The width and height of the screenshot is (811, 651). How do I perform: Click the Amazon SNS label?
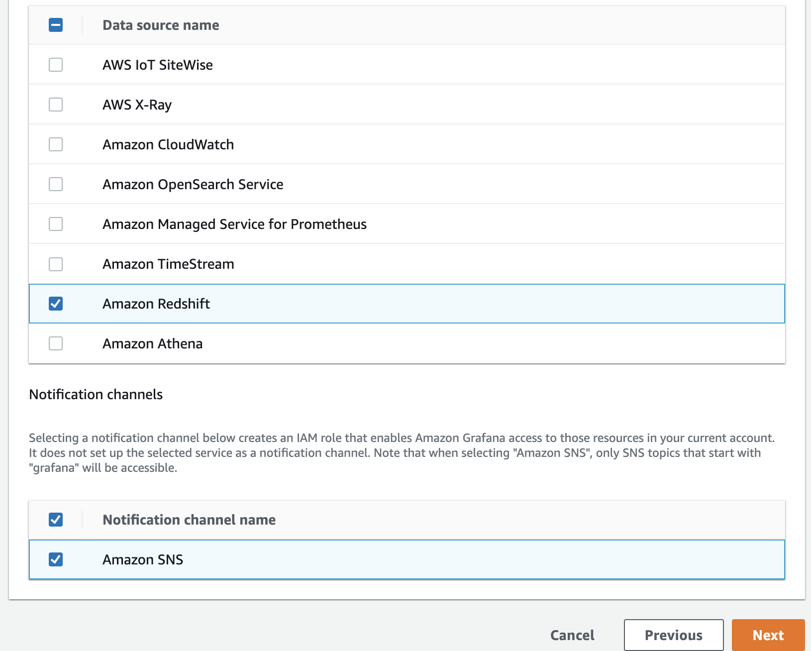[143, 559]
